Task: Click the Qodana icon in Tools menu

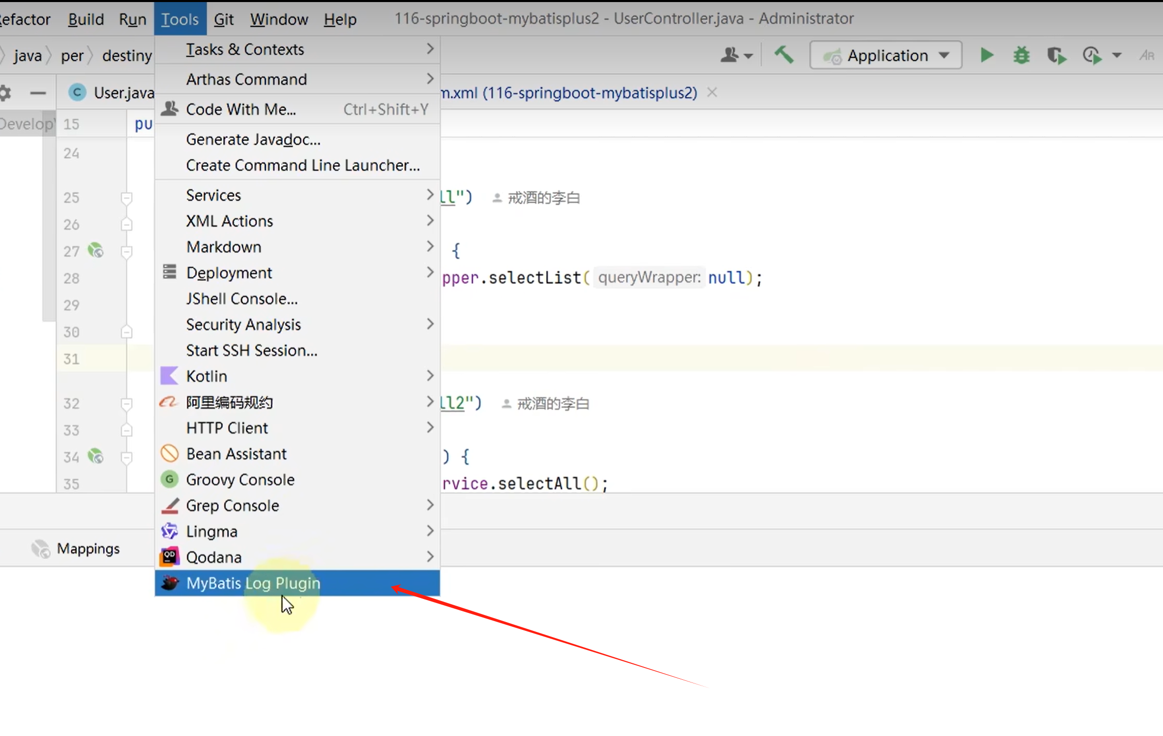Action: pos(169,557)
